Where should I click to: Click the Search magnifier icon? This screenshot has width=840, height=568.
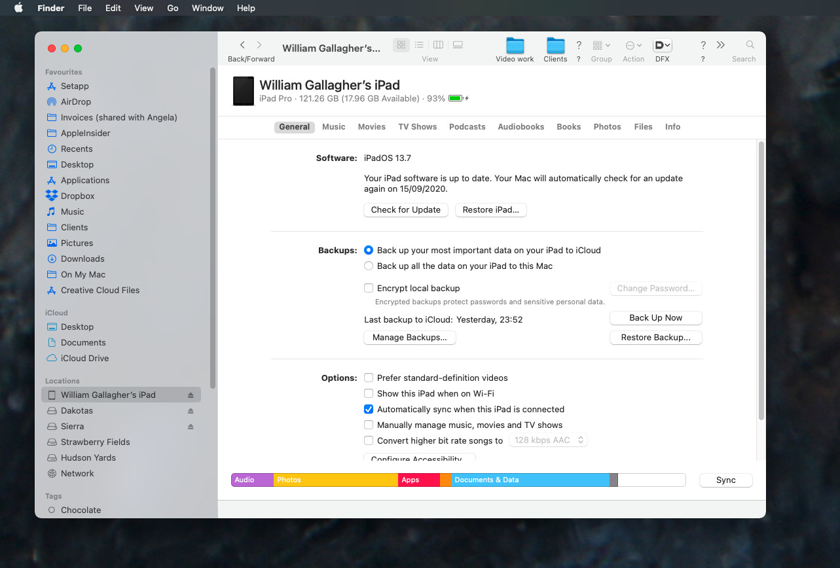[750, 45]
